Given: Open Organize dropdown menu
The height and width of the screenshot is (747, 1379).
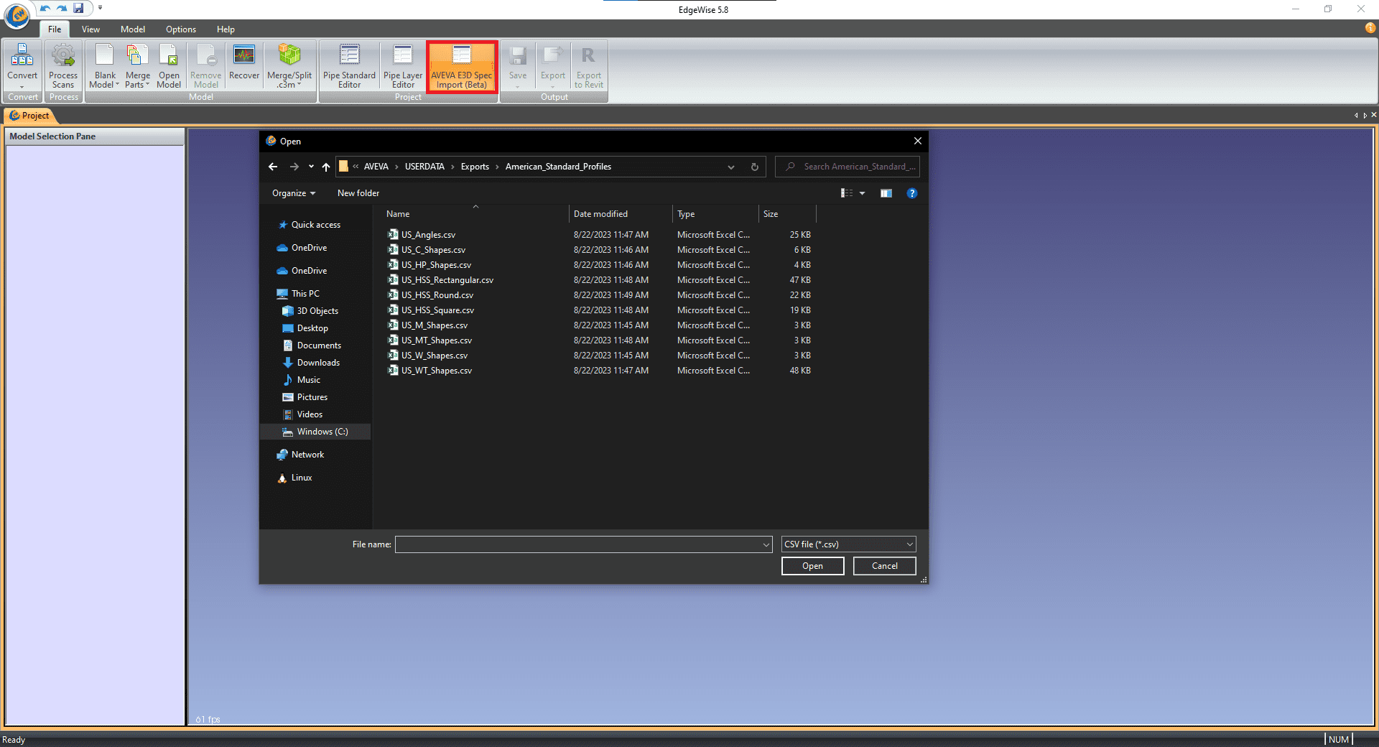Looking at the screenshot, I should click(294, 193).
